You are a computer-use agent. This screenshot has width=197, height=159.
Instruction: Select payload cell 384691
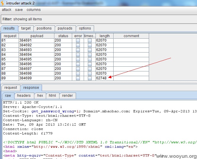pos(37,40)
